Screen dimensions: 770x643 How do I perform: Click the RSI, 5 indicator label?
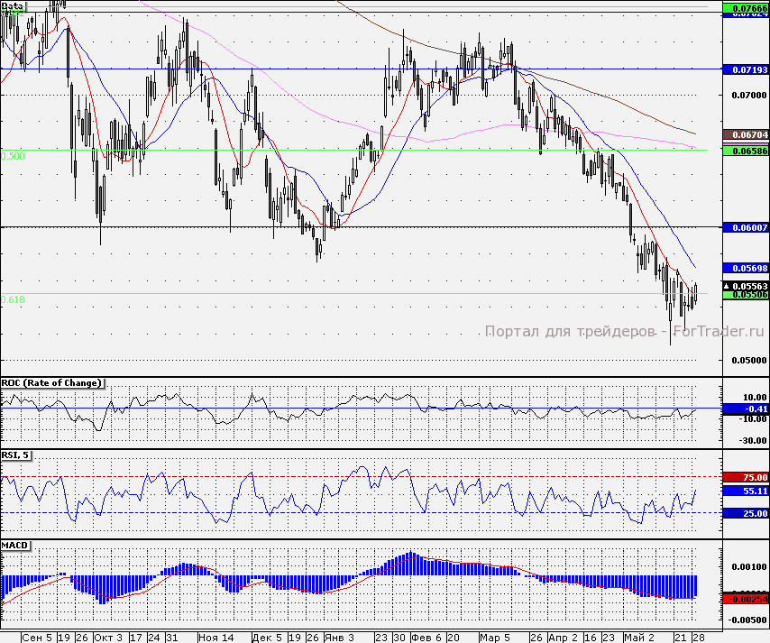point(16,456)
